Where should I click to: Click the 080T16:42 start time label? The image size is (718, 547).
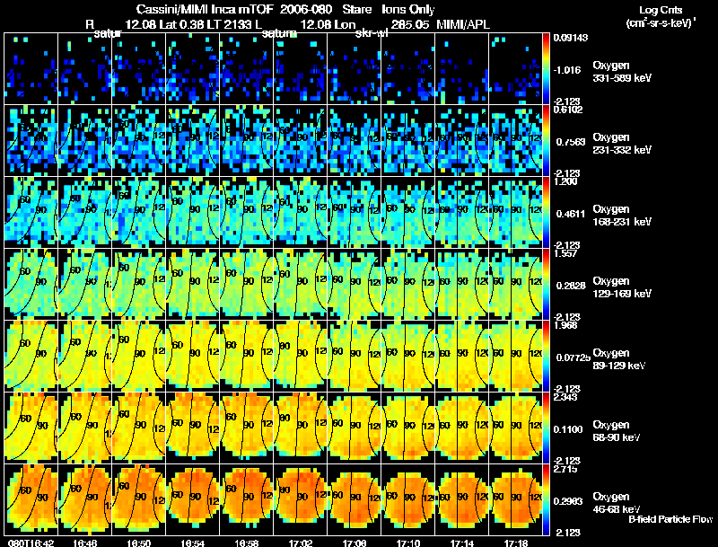[31, 543]
